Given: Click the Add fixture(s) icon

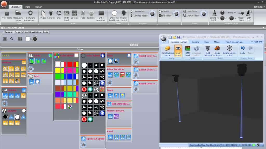Looking at the screenshot, I should click(x=208, y=51).
